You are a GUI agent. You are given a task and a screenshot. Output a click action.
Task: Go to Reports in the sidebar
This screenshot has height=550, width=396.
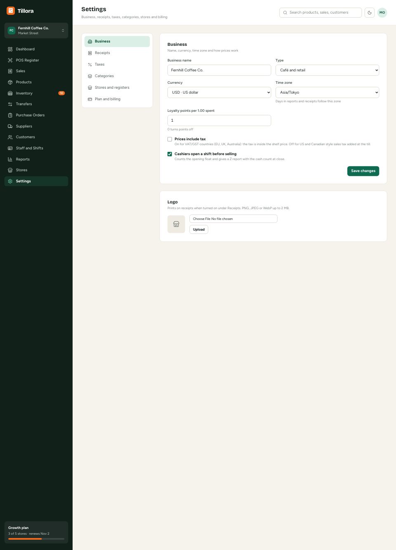point(36,159)
